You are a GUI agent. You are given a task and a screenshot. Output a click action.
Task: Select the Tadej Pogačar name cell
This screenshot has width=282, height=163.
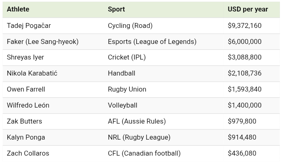29,25
